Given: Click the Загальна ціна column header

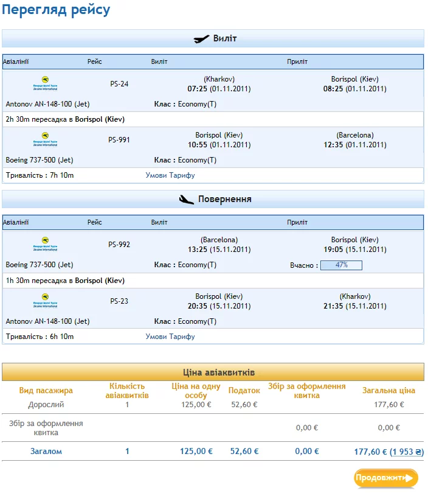Looking at the screenshot, I should [388, 391].
